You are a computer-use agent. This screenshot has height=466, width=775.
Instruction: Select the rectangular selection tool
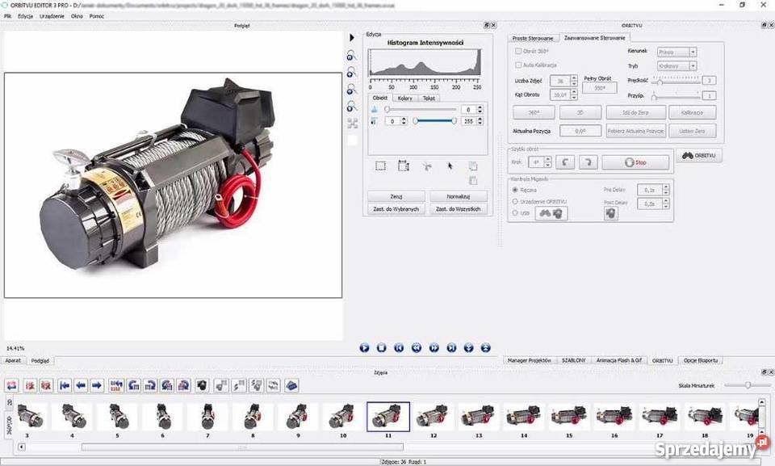pyautogui.click(x=380, y=166)
